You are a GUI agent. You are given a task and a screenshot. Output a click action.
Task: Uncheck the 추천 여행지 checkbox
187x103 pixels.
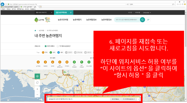(x=46, y=46)
